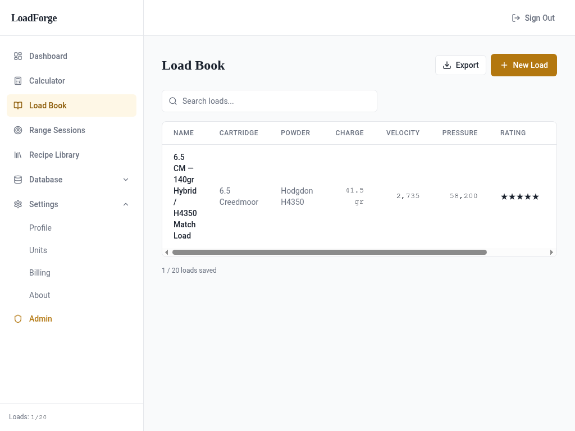The width and height of the screenshot is (575, 431).
Task: Click the 6.5 Creedmoor cartridge cell
Action: tap(239, 196)
